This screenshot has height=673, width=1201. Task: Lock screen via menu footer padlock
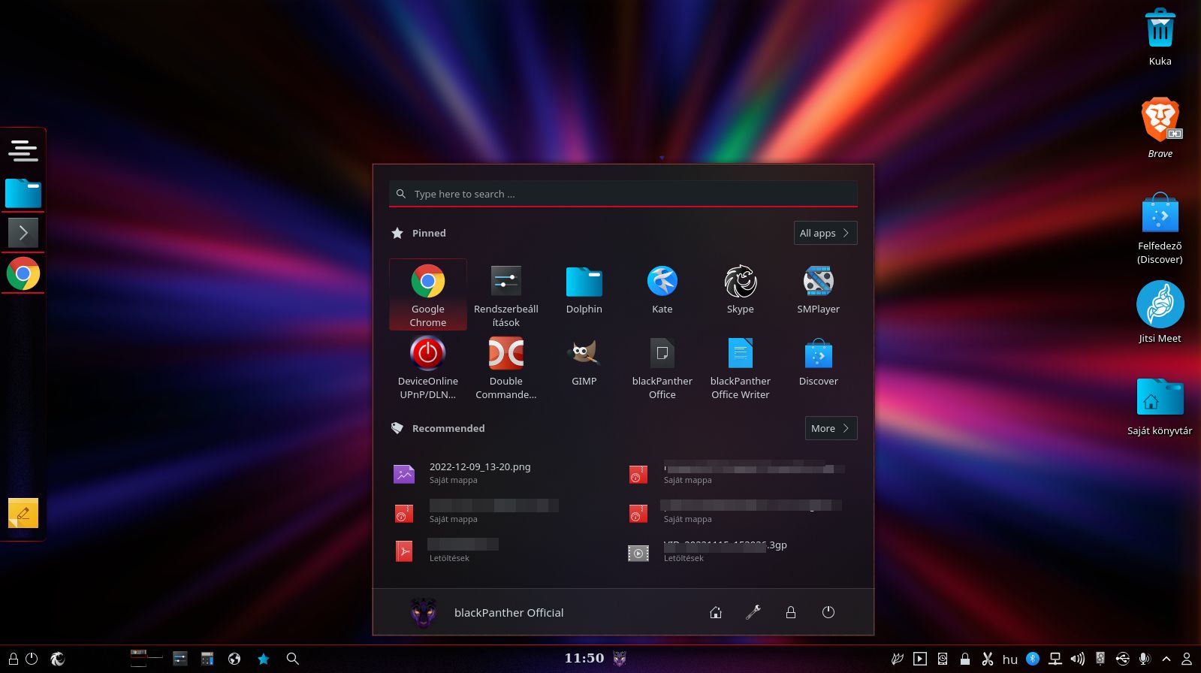pos(791,612)
